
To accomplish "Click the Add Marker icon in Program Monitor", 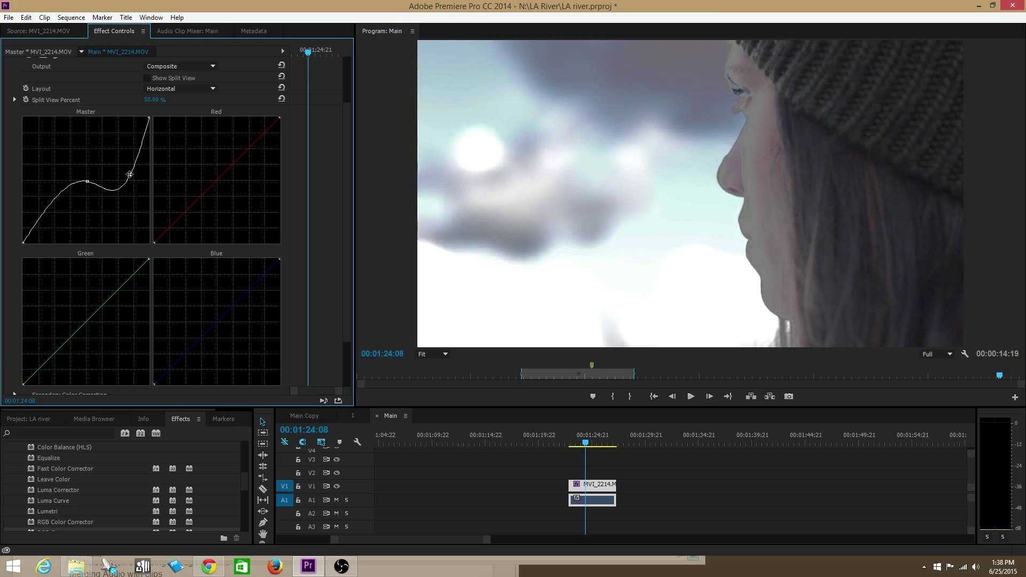I will pyautogui.click(x=593, y=396).
